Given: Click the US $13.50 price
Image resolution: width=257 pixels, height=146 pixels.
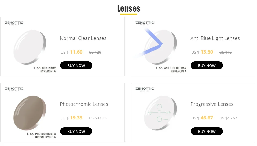Looking at the screenshot, I should (x=202, y=52).
